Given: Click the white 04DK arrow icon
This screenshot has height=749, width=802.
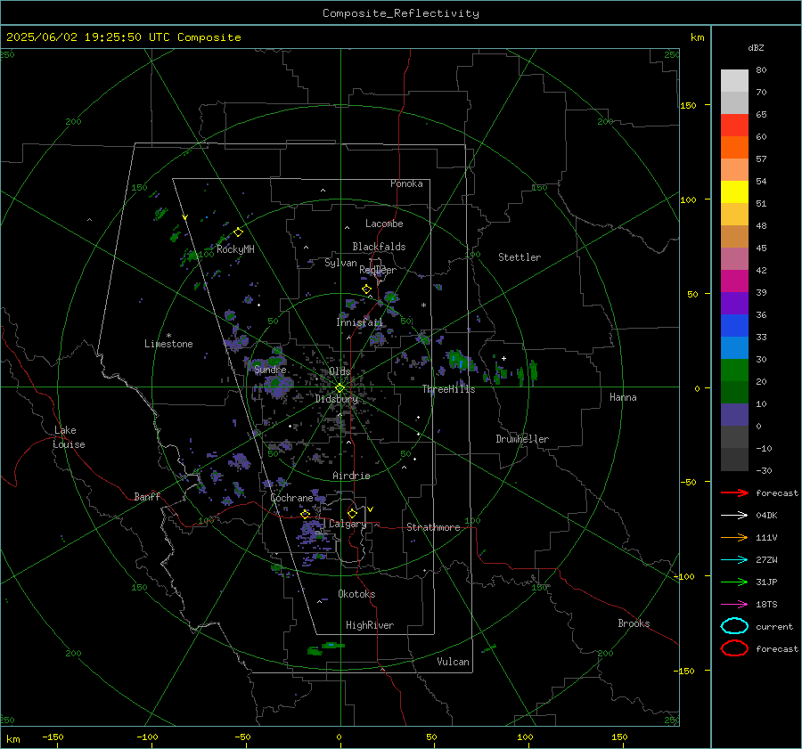Looking at the screenshot, I should click(x=734, y=516).
